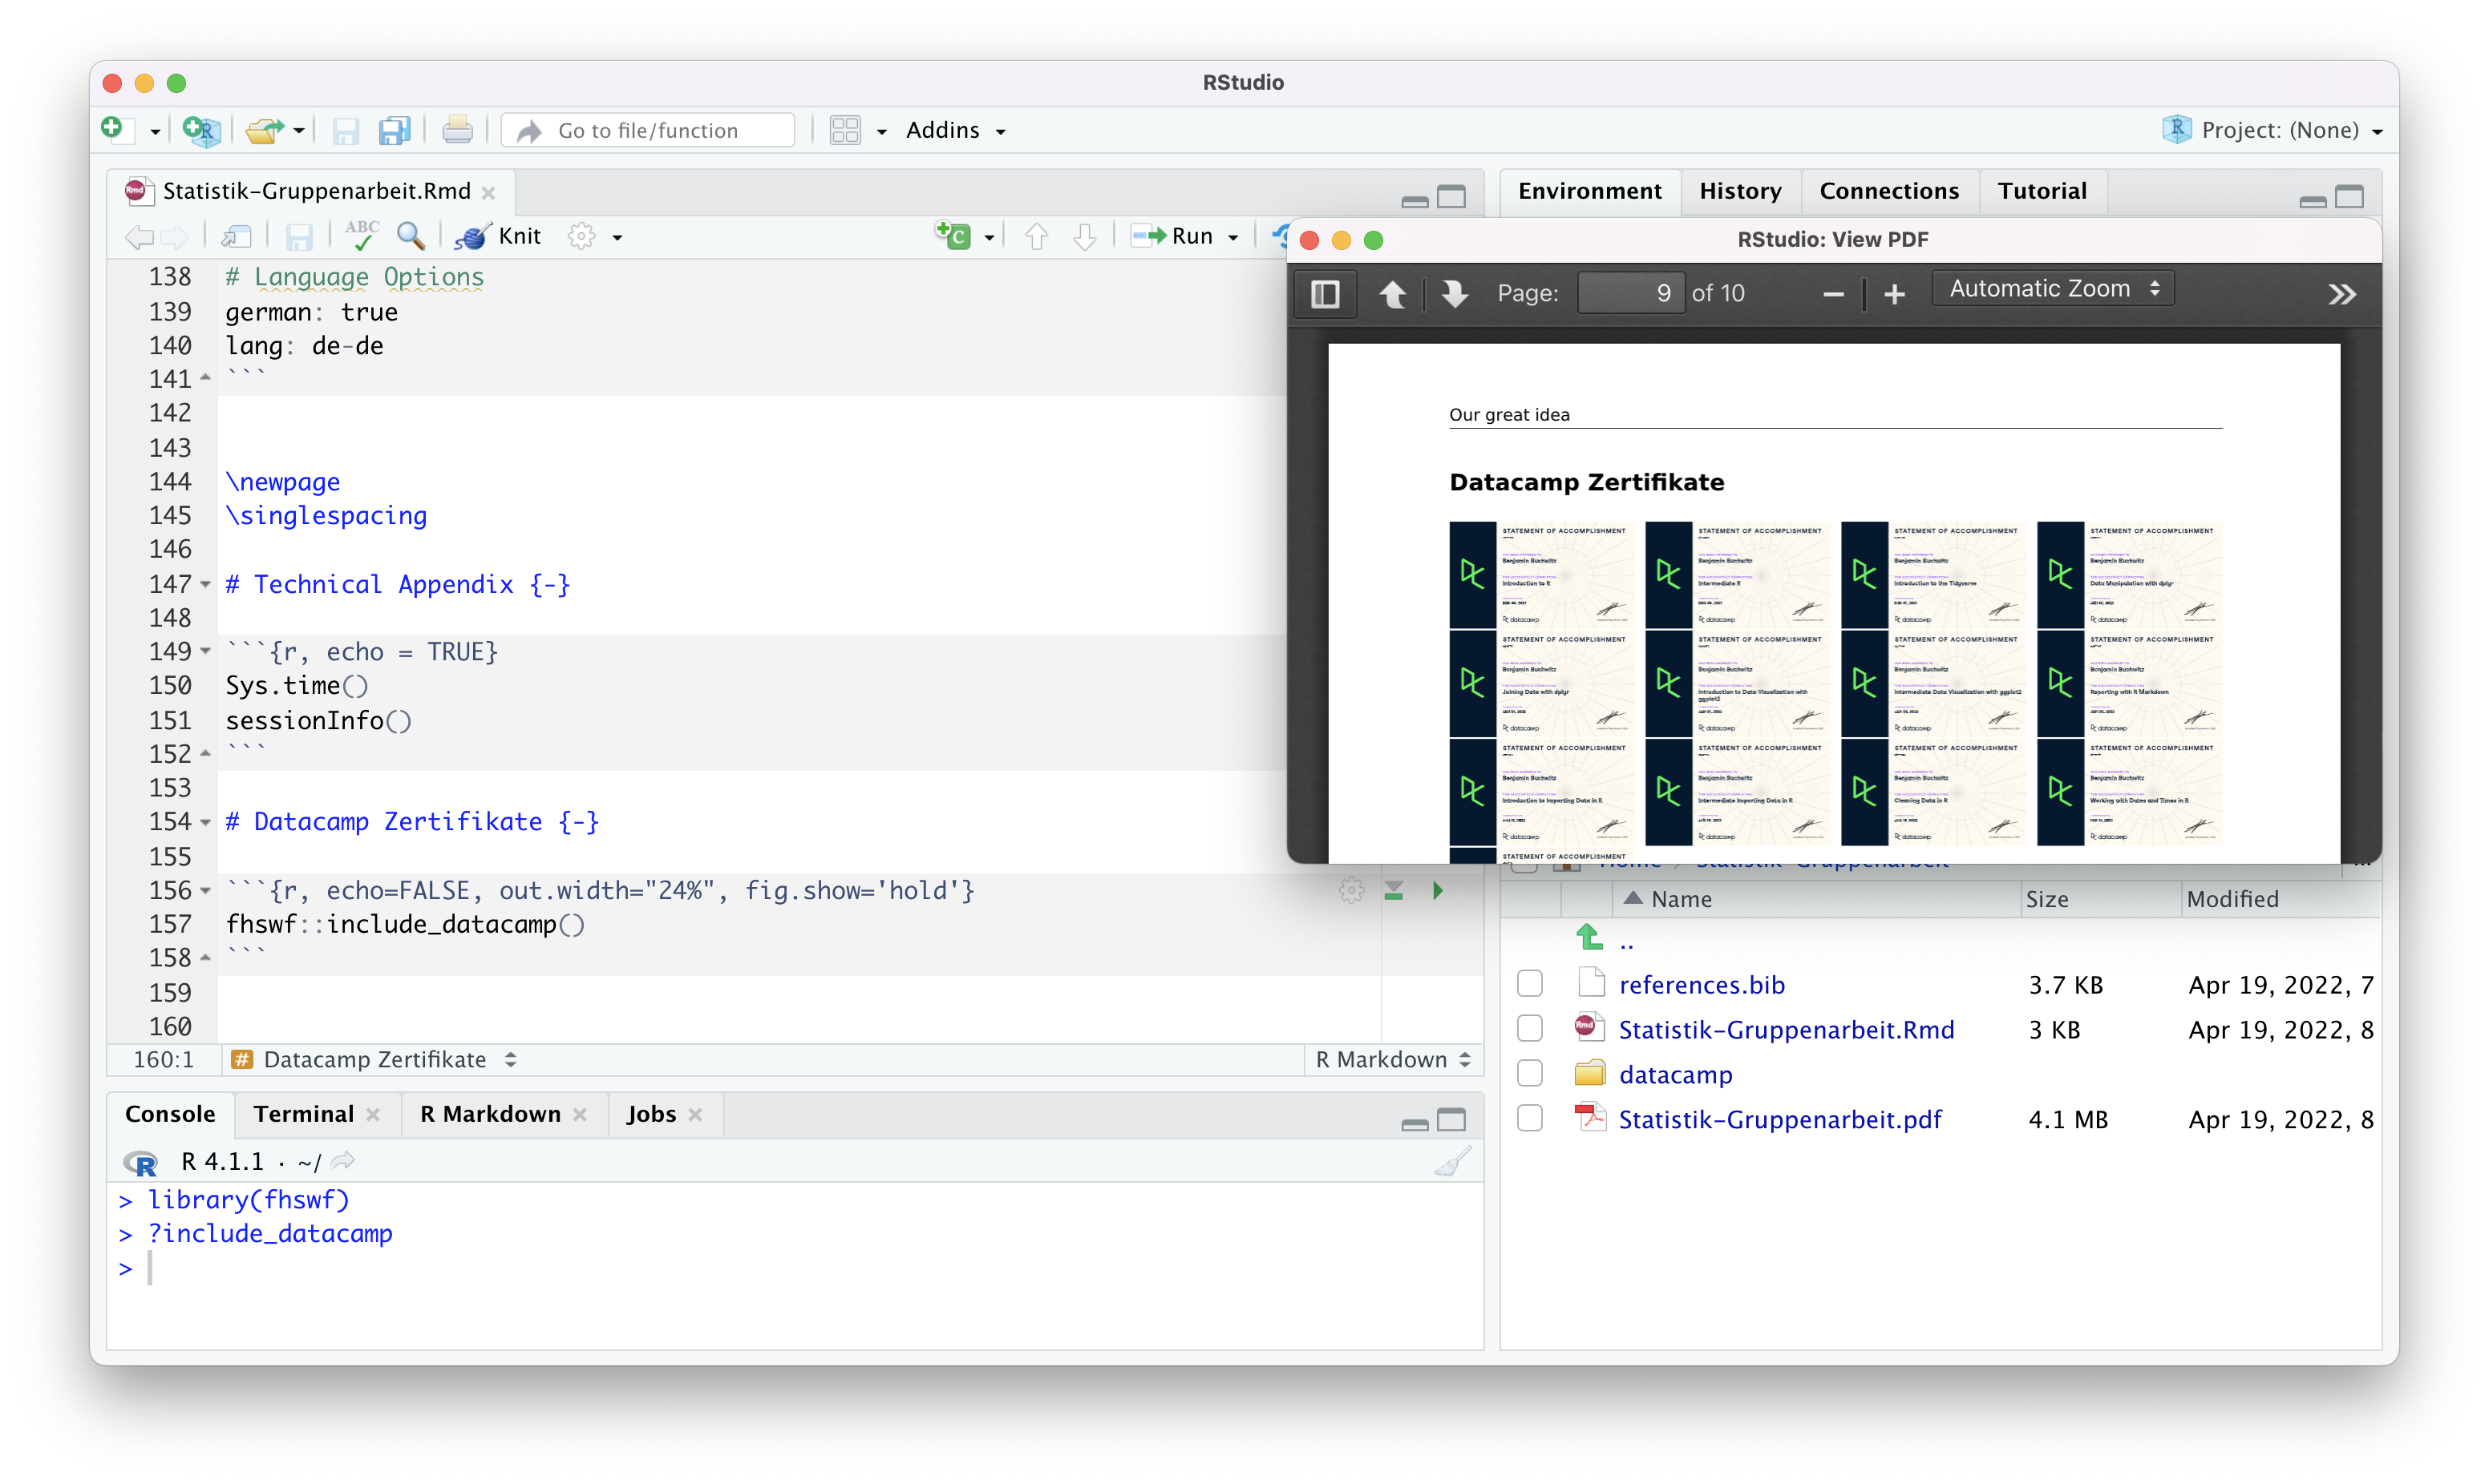Zoom out the PDF with minus button

1833,294
